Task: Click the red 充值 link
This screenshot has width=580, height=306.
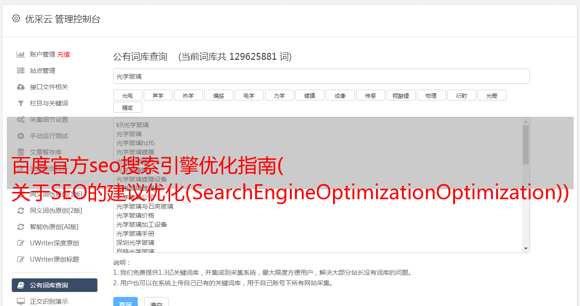Action: pos(63,54)
